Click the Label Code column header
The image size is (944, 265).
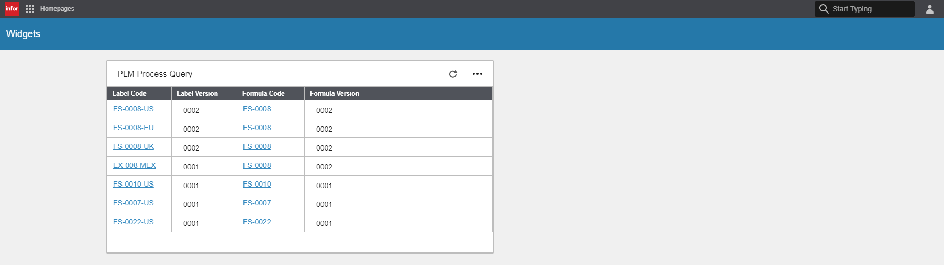pyautogui.click(x=129, y=94)
